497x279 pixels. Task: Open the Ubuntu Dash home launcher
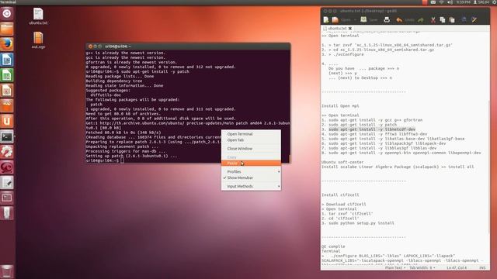[7, 13]
